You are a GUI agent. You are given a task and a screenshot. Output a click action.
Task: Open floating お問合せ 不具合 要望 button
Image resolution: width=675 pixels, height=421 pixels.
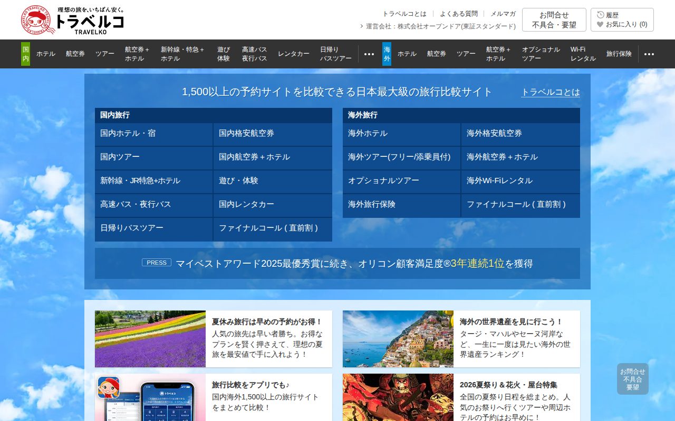[633, 379]
